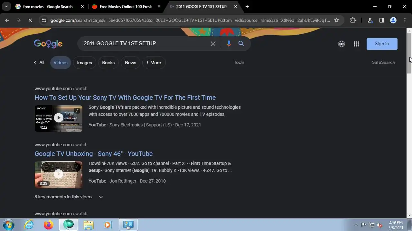Open the Chrome three-dot menu
412x231 pixels.
(x=405, y=20)
